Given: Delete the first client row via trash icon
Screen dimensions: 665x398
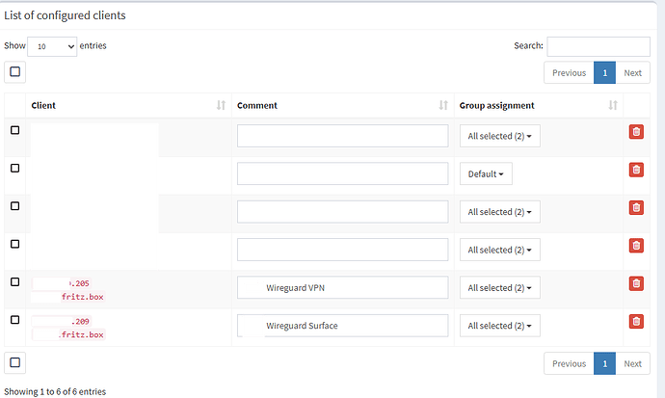Looking at the screenshot, I should (635, 132).
